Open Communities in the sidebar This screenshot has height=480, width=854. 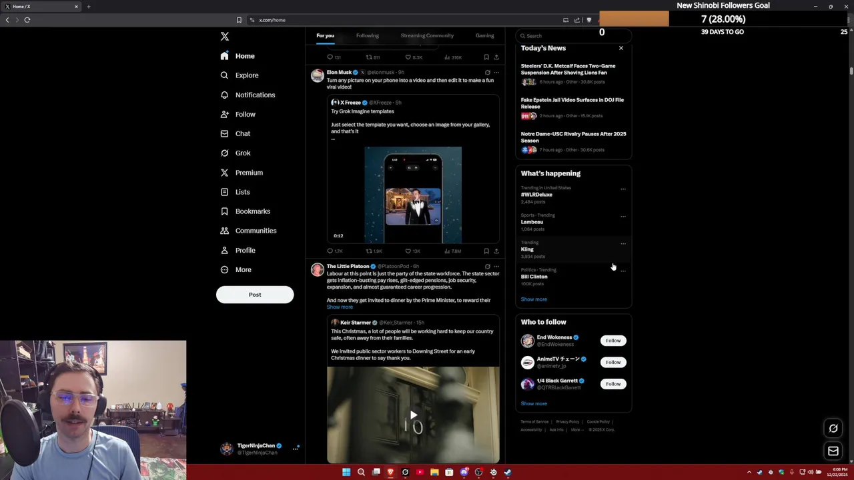tap(248, 231)
